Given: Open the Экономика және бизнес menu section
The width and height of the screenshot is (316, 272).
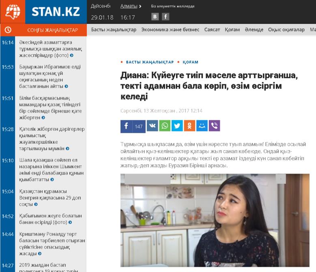Looking at the screenshot, I should (x=170, y=30).
